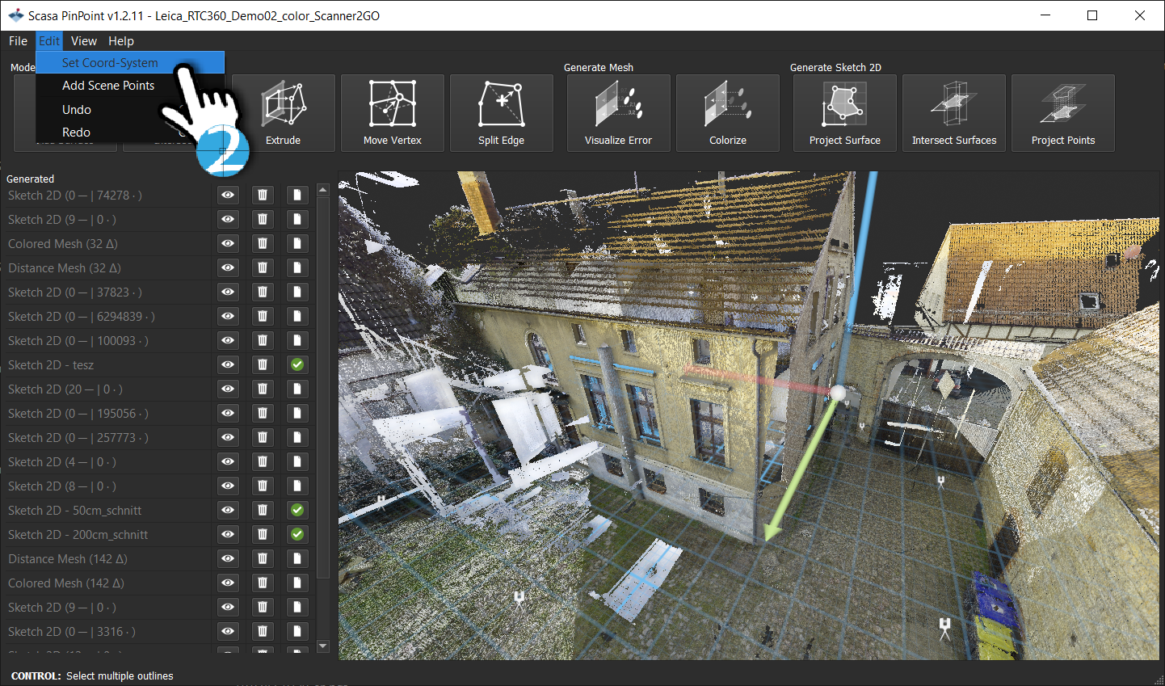Select the Extrude tool
The width and height of the screenshot is (1165, 686).
click(283, 113)
